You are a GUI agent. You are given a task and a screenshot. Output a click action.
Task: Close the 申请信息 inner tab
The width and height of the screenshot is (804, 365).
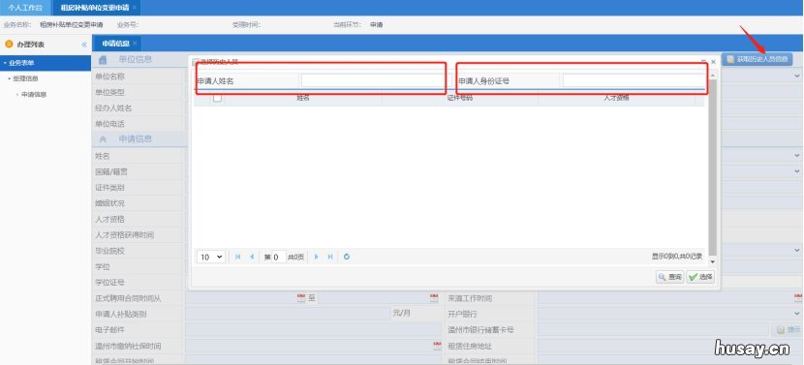point(135,43)
